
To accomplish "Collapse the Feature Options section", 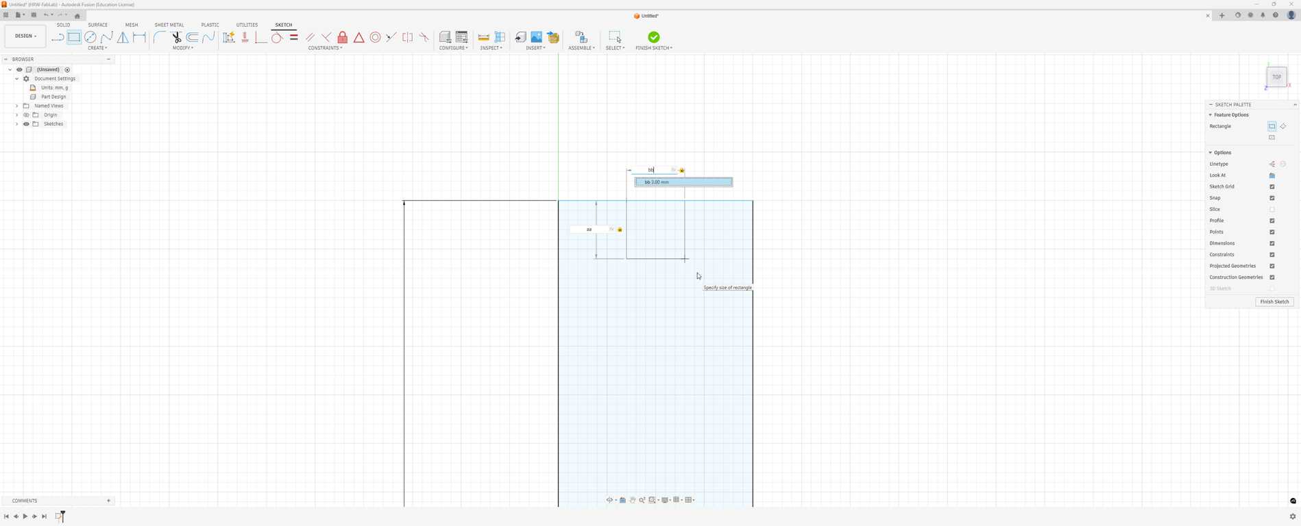I will pyautogui.click(x=1211, y=115).
